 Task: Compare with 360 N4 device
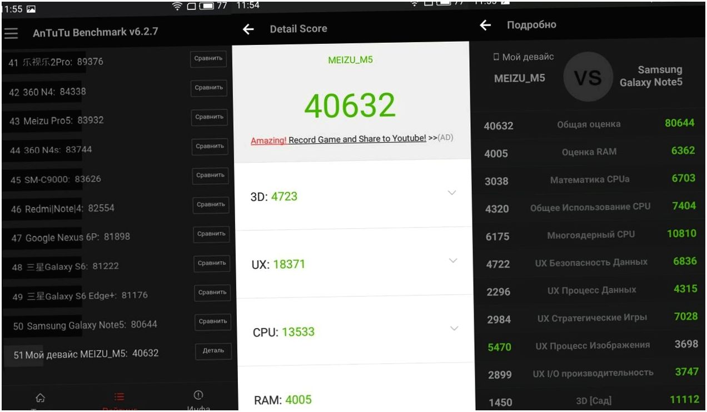pos(208,88)
